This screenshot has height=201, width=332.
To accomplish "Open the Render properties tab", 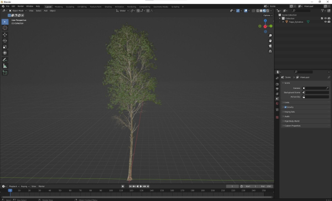I will (277, 84).
